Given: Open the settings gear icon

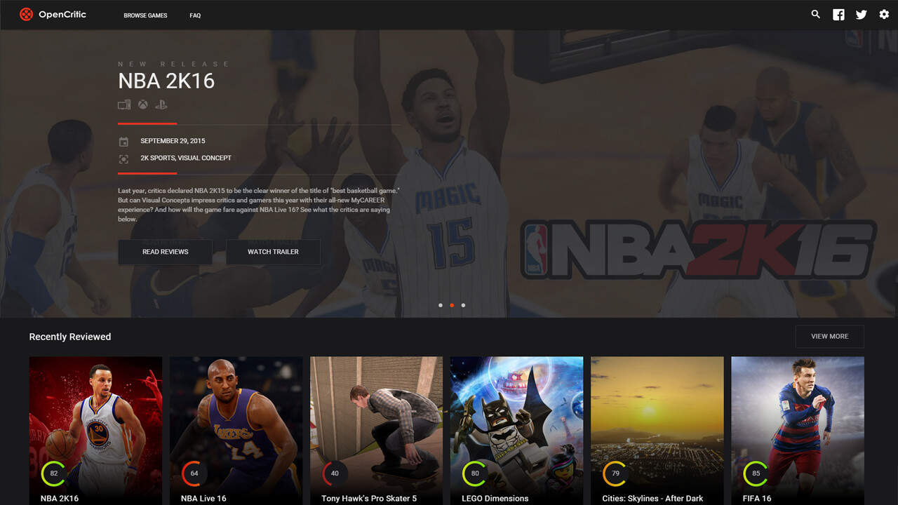Looking at the screenshot, I should coord(884,14).
